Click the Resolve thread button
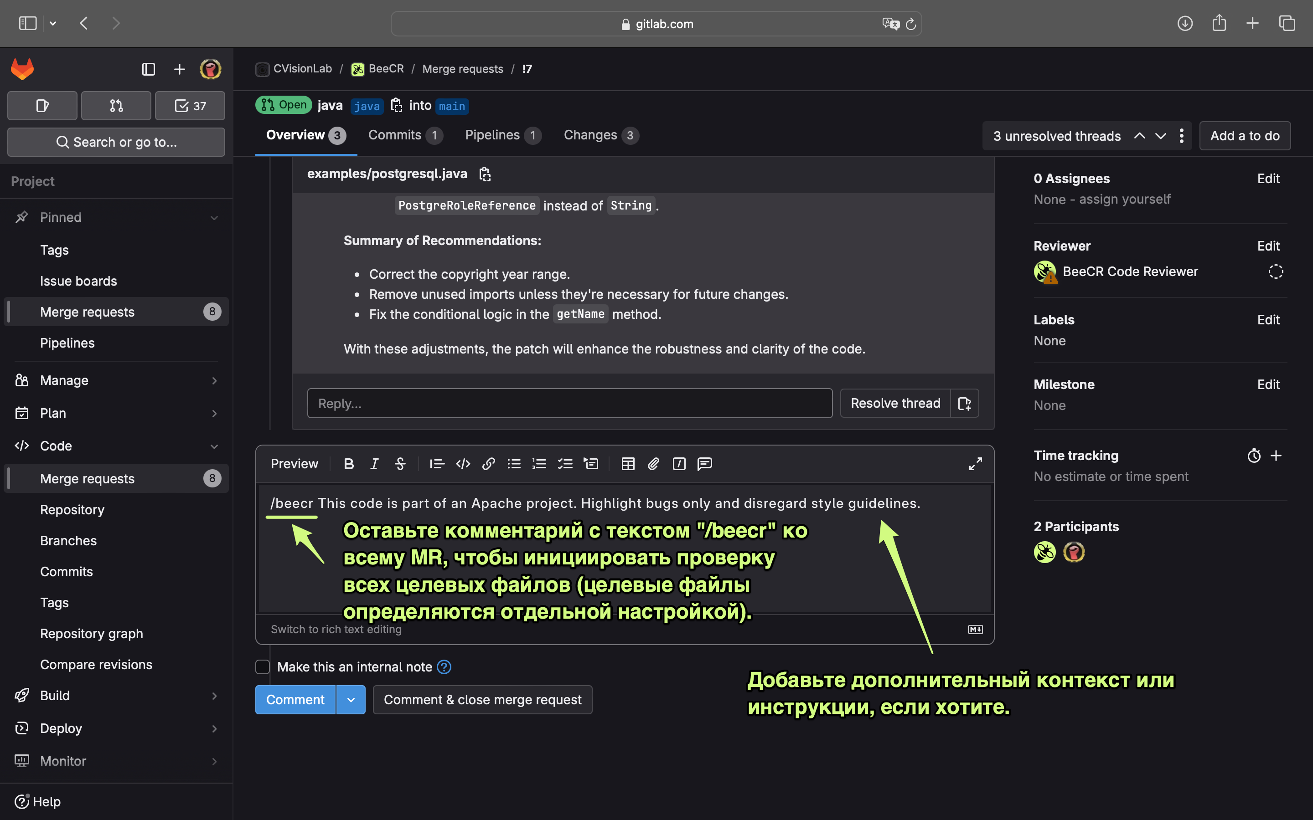The image size is (1313, 820). (895, 403)
